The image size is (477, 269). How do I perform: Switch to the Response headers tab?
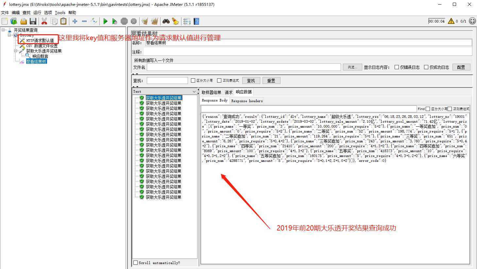(247, 101)
